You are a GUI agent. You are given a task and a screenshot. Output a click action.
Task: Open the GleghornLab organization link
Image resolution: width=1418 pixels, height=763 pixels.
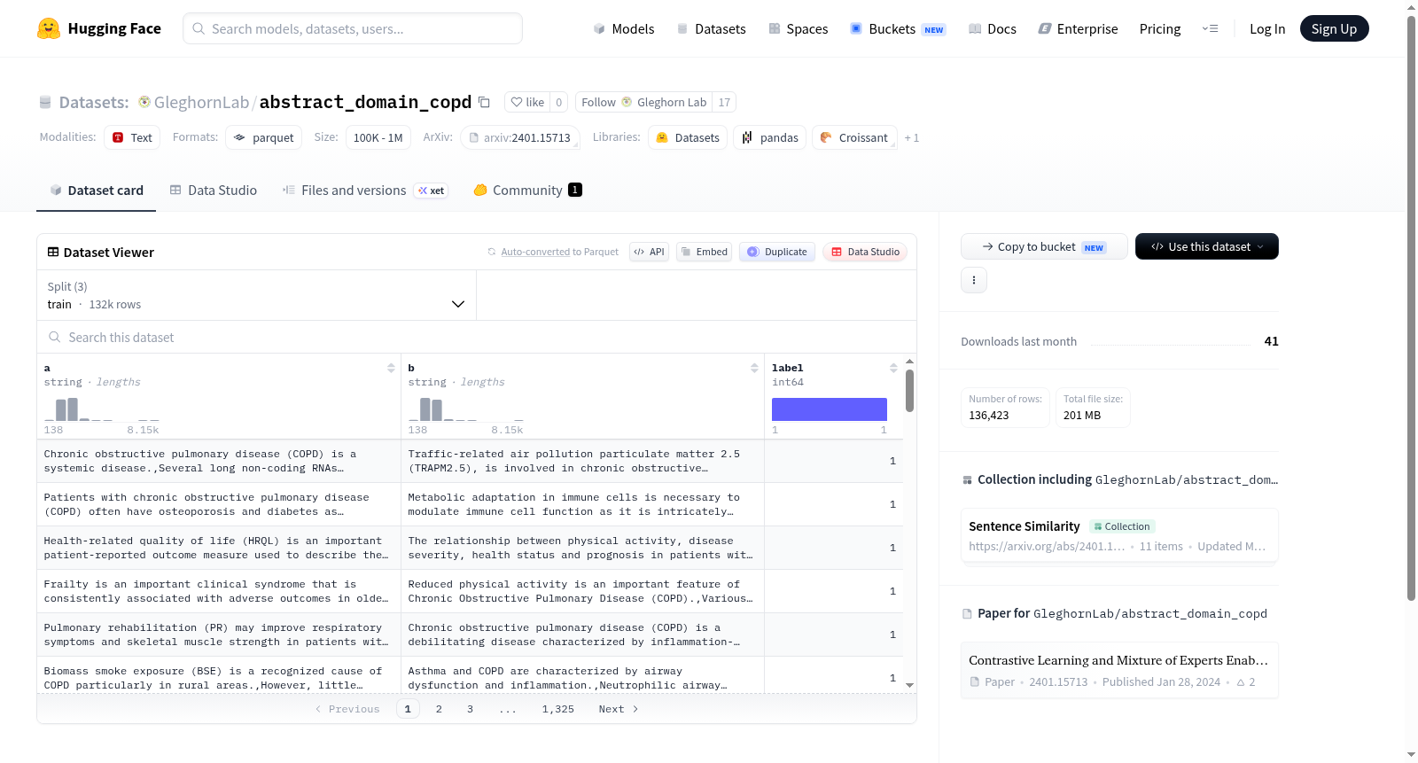(x=201, y=102)
